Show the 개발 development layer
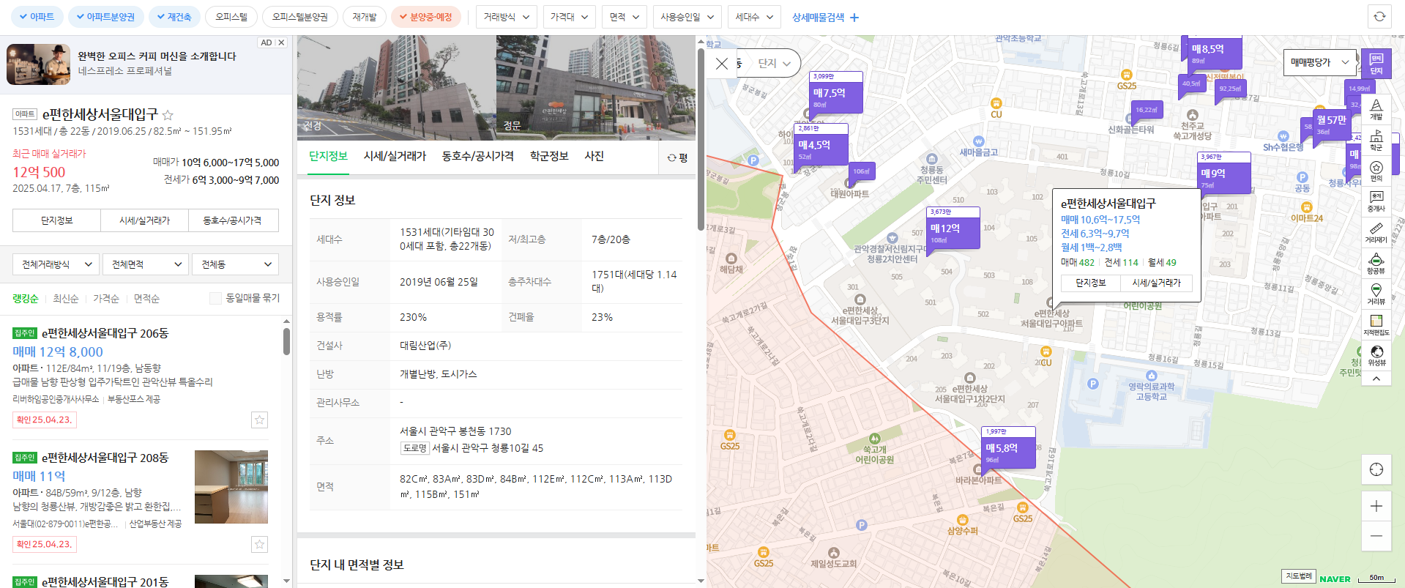 pyautogui.click(x=1376, y=109)
